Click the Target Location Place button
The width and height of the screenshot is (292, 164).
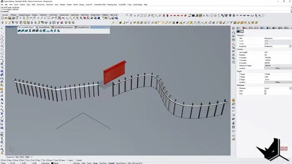(x=278, y=82)
